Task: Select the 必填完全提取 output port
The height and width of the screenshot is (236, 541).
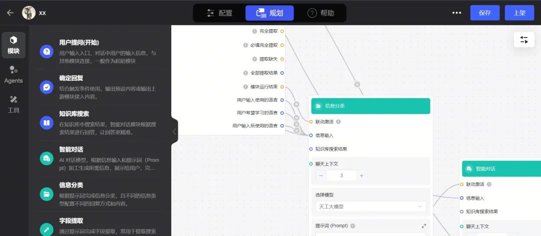Action: tap(282, 45)
